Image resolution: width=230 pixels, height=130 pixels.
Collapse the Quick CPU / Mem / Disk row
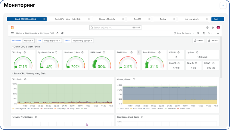26,47
